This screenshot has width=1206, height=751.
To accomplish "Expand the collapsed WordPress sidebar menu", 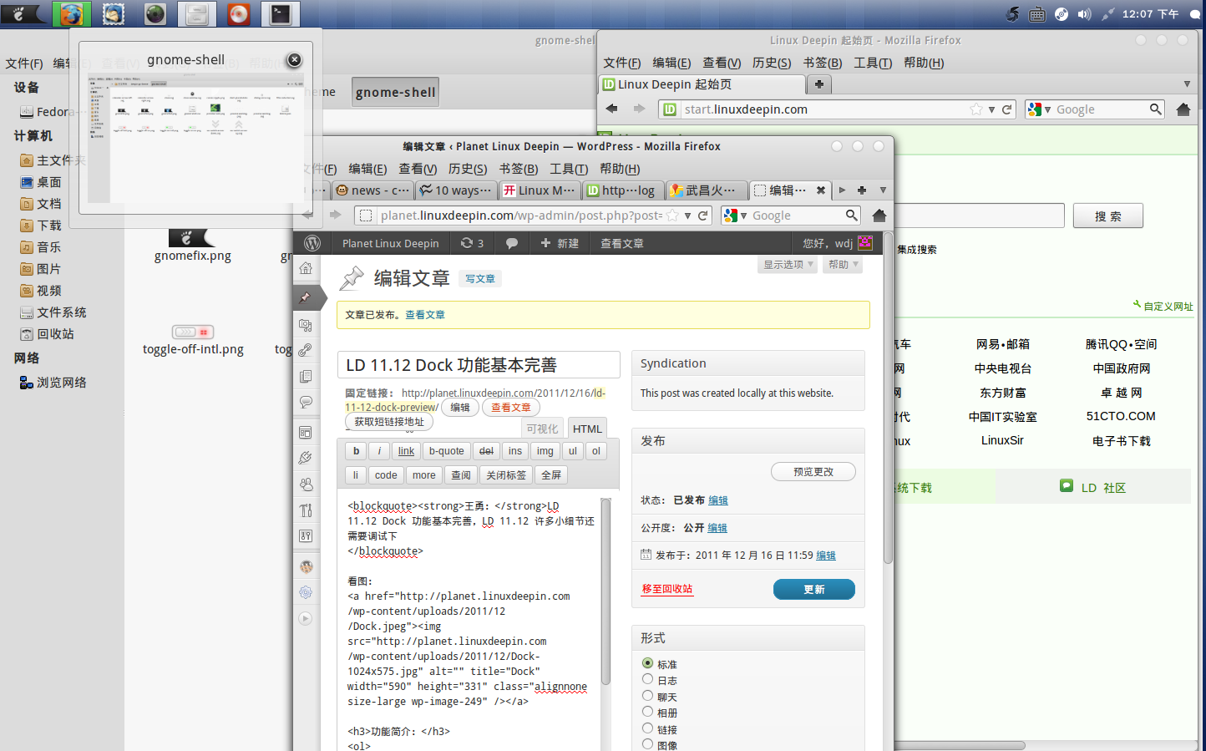I will (x=306, y=619).
